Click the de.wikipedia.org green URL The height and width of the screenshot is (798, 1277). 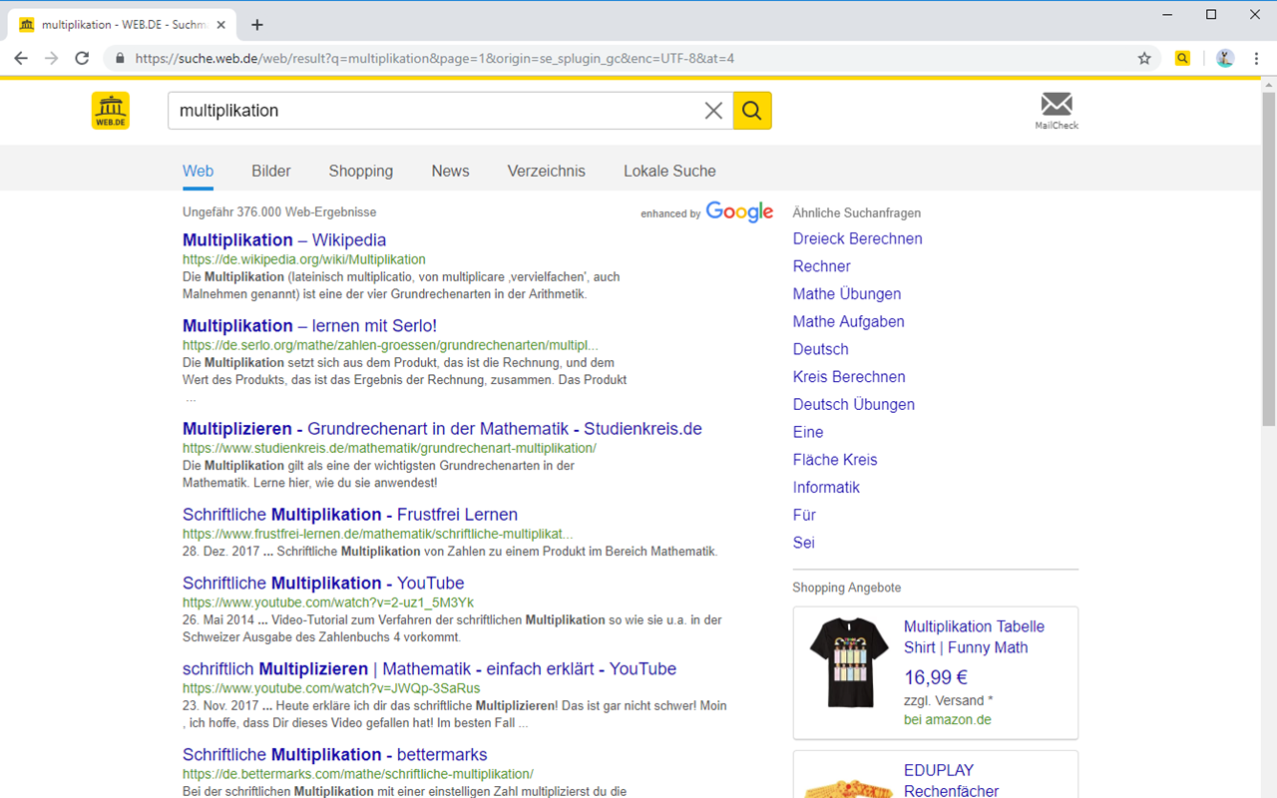(x=304, y=259)
